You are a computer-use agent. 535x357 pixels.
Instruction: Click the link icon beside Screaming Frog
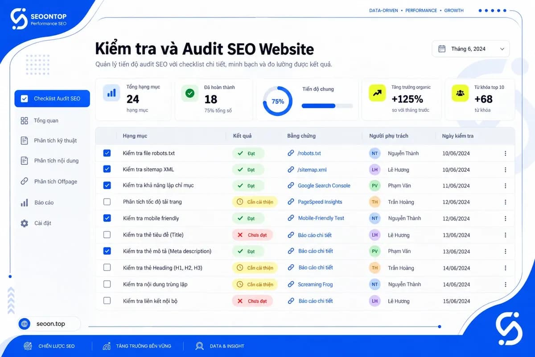(x=291, y=284)
